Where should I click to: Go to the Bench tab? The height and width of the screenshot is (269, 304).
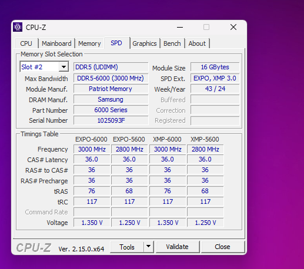click(172, 43)
